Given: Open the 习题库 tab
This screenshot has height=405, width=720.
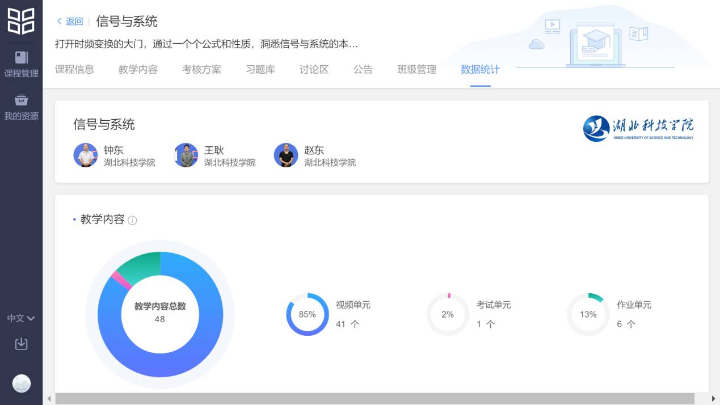Looking at the screenshot, I should (x=260, y=70).
